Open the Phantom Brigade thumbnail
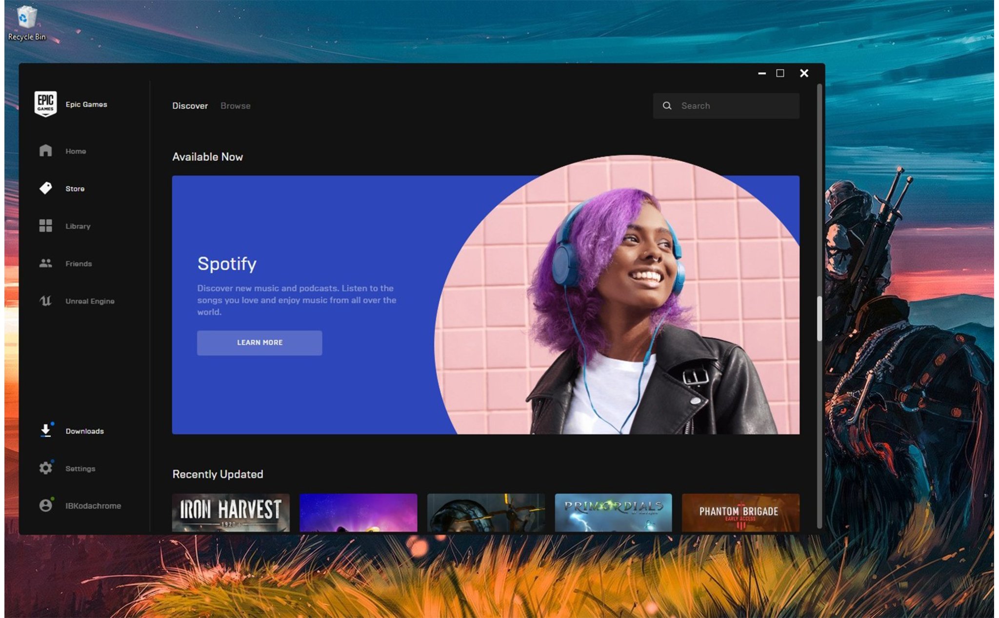This screenshot has height=618, width=999. 740,512
